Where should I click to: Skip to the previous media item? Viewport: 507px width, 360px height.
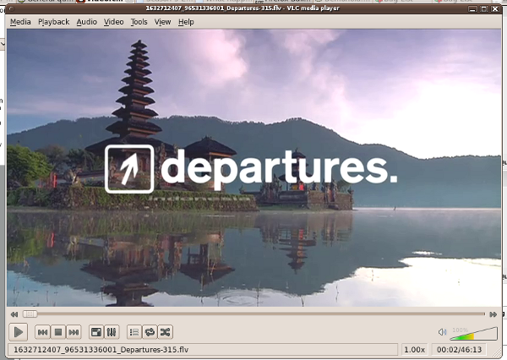[x=42, y=332]
